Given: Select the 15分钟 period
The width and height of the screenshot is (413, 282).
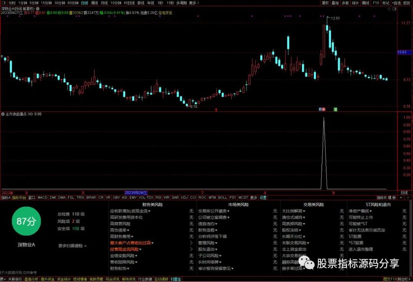Looking at the screenshot, I should tap(46, 3).
